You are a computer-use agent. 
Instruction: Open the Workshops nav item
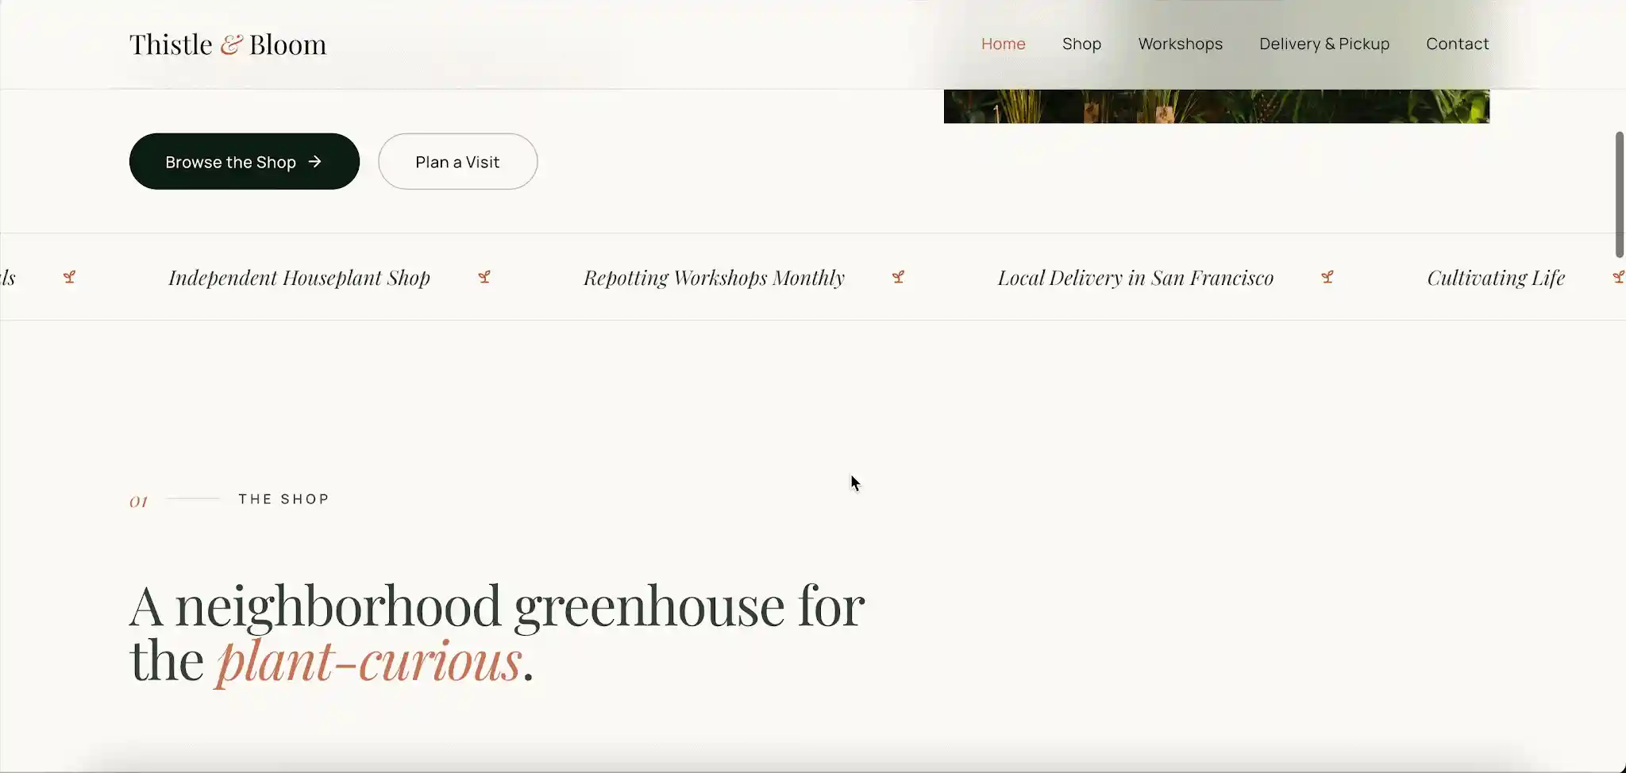[x=1180, y=44]
